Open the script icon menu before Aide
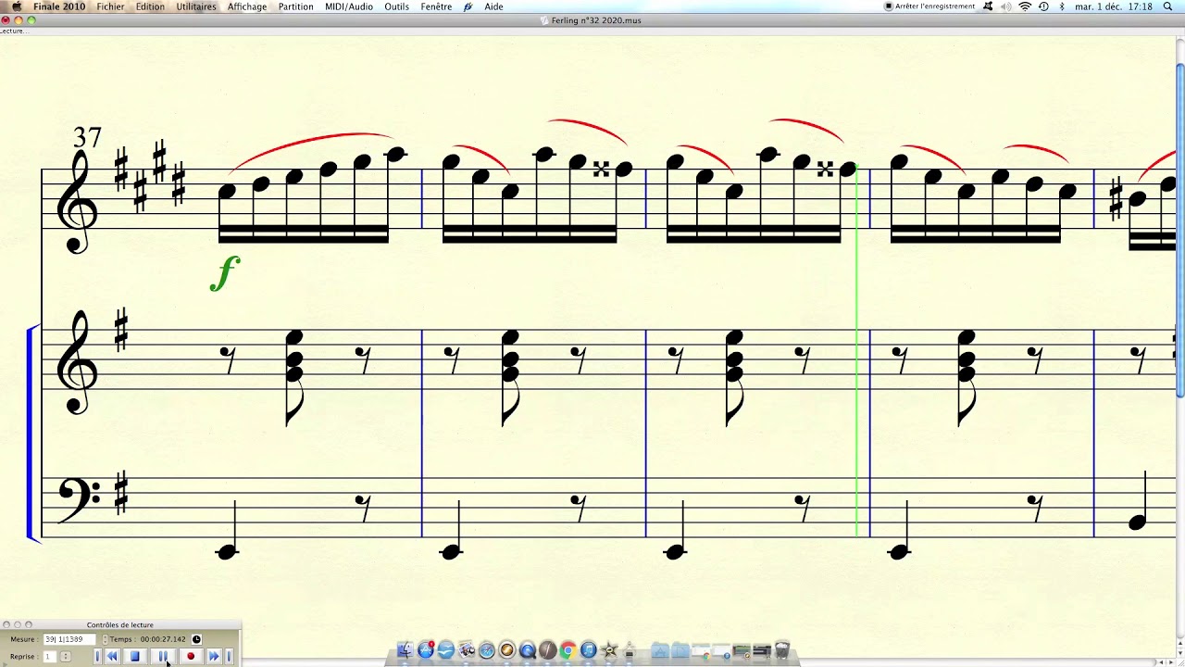 (468, 6)
